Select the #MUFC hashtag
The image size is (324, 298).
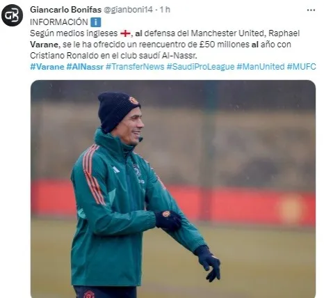pos(301,67)
